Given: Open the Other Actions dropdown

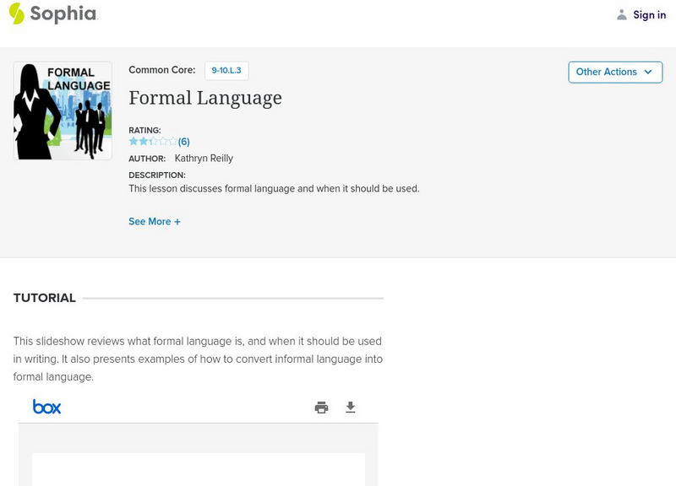Looking at the screenshot, I should click(x=607, y=72).
